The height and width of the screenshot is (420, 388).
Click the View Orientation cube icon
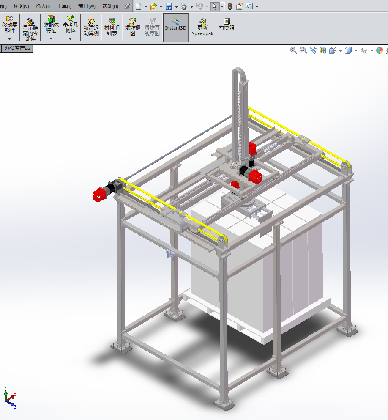click(333, 50)
